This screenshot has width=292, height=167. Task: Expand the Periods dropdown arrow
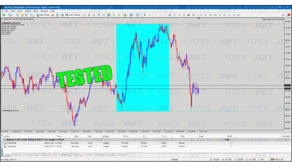pos(134,15)
